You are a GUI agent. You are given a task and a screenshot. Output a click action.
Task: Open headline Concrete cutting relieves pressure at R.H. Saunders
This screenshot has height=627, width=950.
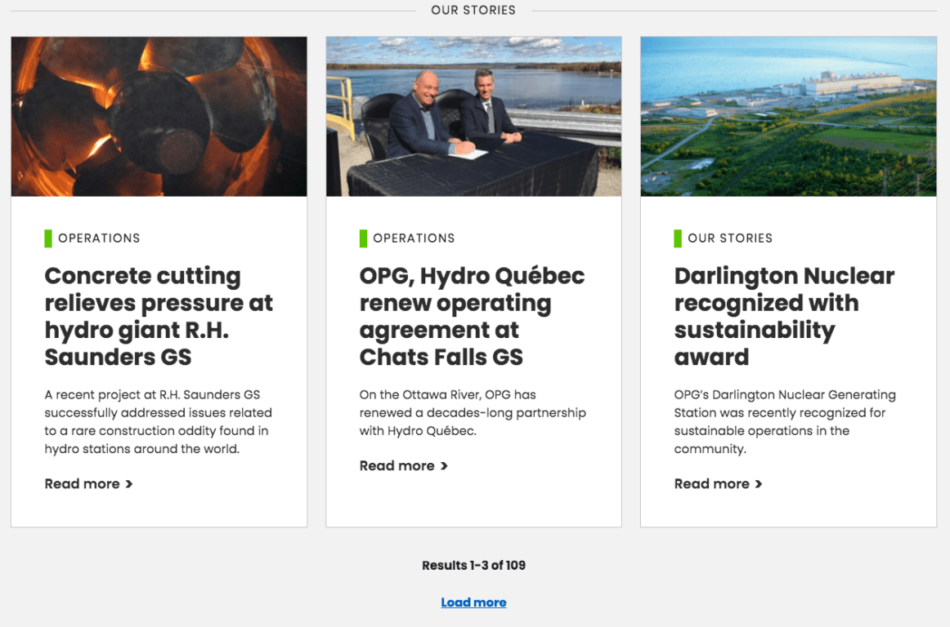159,316
